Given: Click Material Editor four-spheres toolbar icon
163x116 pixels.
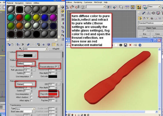Looking at the screenshot, I should point(139,7).
